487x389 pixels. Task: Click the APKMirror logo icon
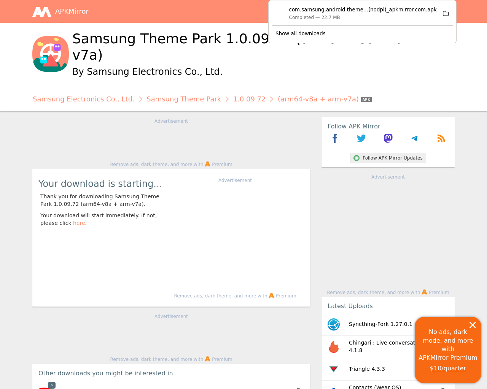[42, 12]
